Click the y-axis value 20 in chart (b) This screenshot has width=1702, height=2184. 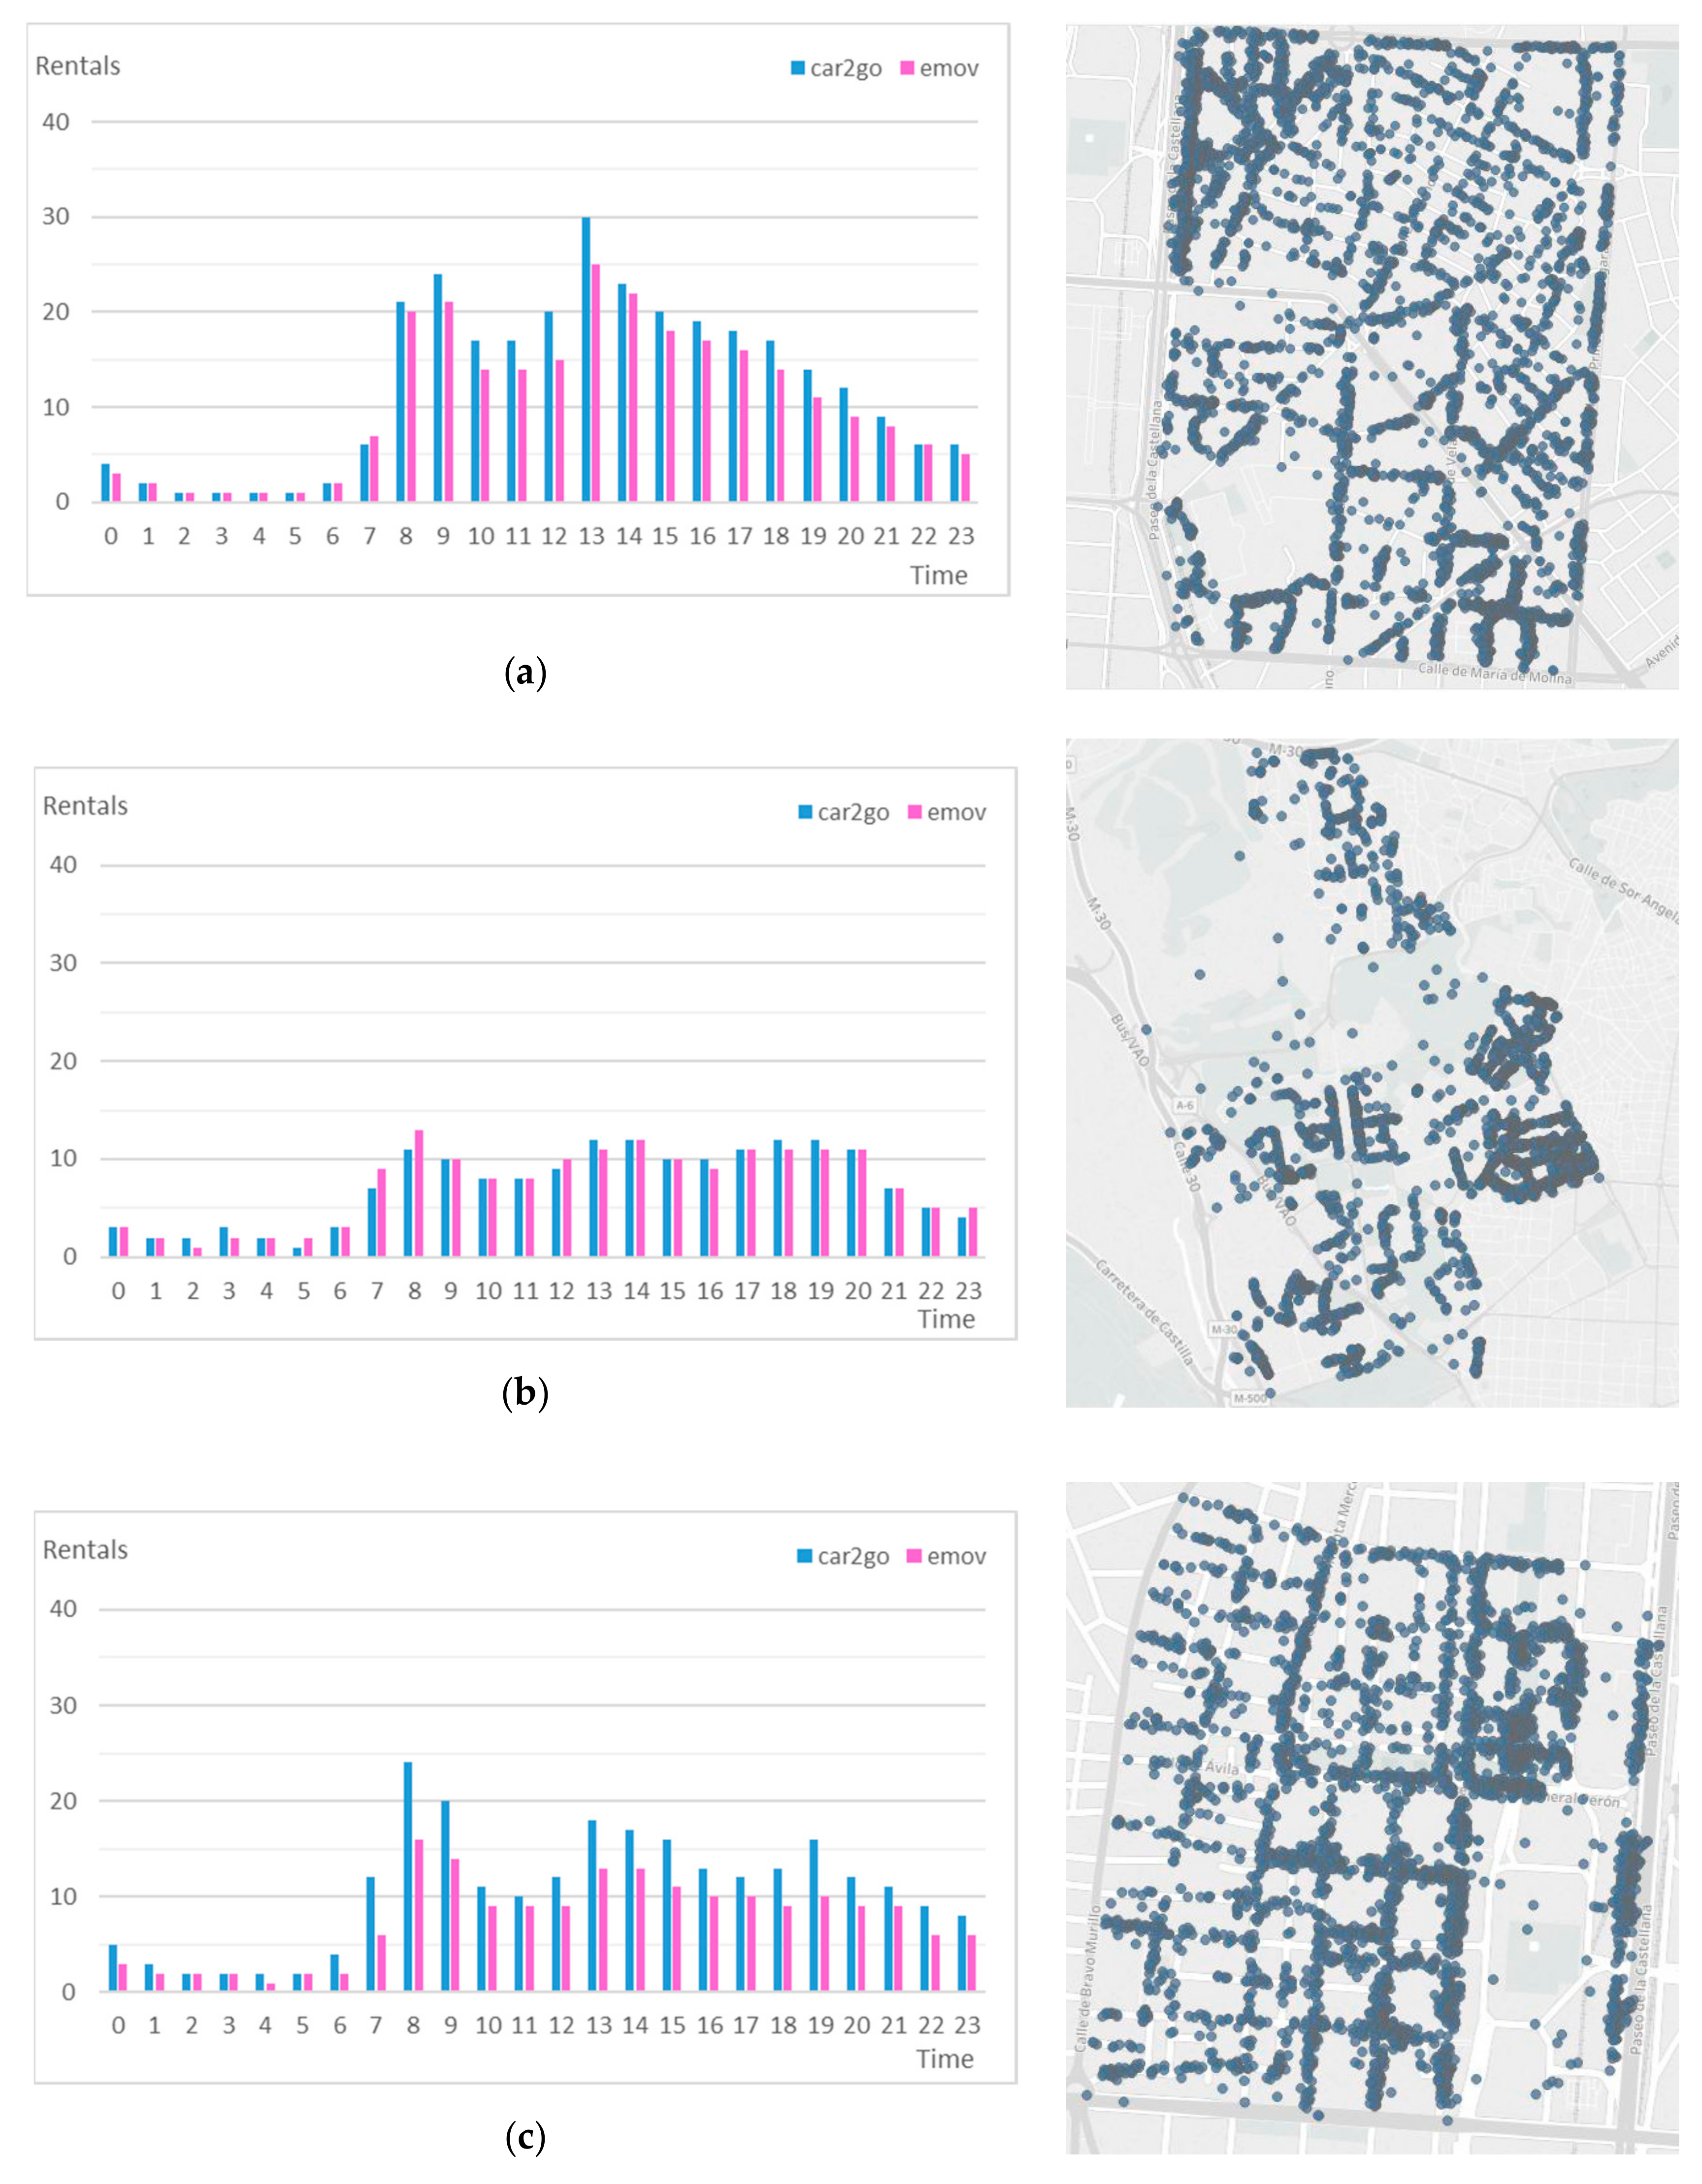[x=63, y=1061]
